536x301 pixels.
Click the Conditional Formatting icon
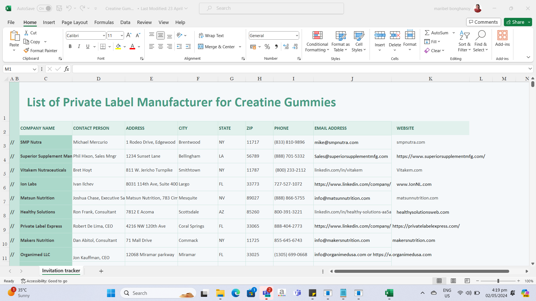pyautogui.click(x=317, y=35)
